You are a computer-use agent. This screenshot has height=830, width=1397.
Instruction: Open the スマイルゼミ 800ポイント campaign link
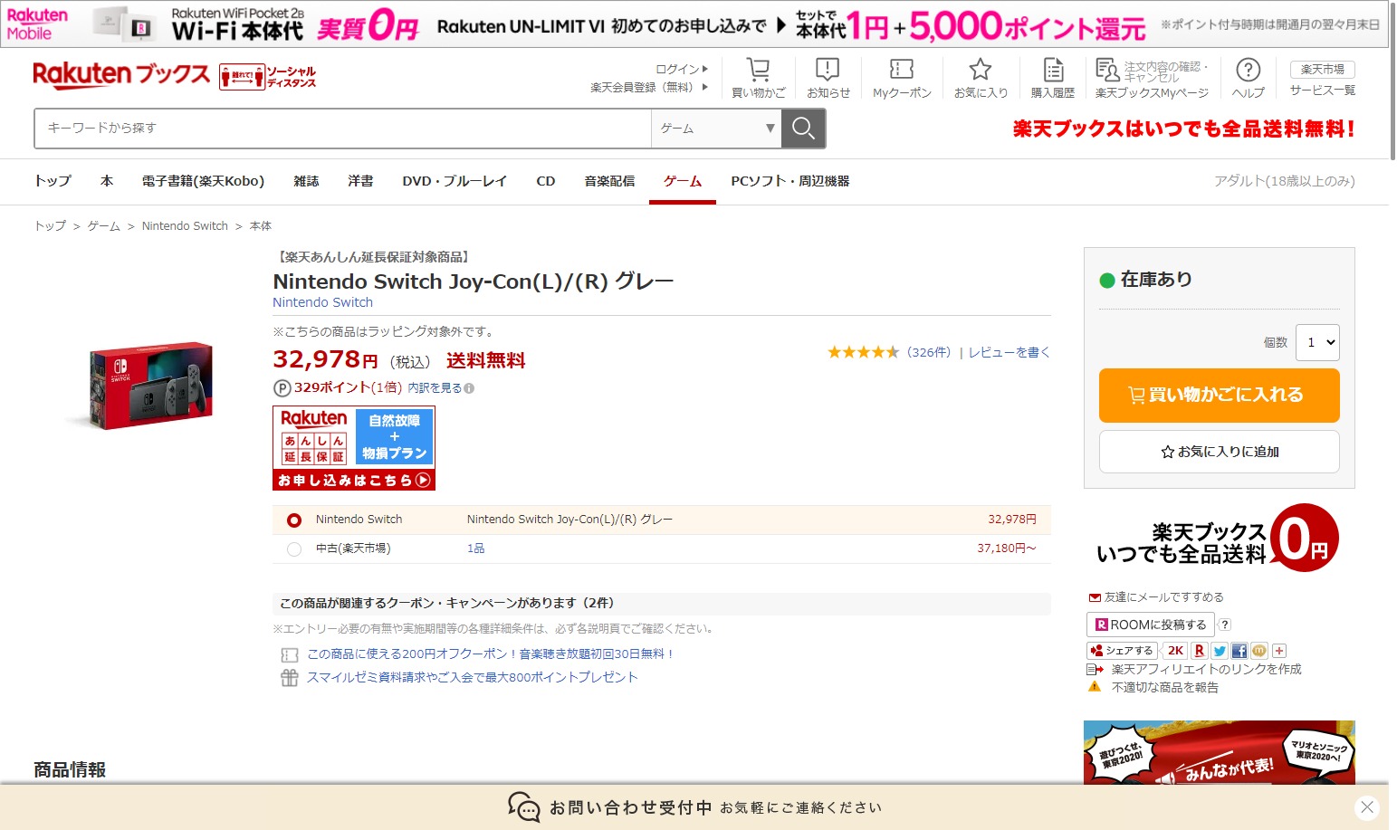473,677
